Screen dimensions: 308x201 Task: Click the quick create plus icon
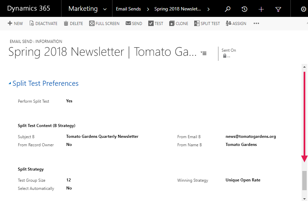[261, 9]
